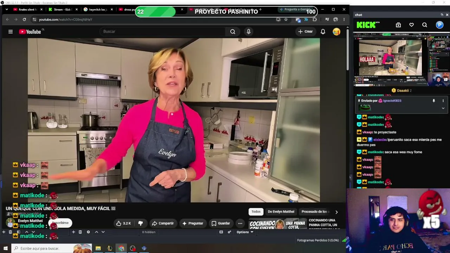Select the 'De Evelyn Matthei' chip
The width and height of the screenshot is (450, 253).
[x=281, y=212]
